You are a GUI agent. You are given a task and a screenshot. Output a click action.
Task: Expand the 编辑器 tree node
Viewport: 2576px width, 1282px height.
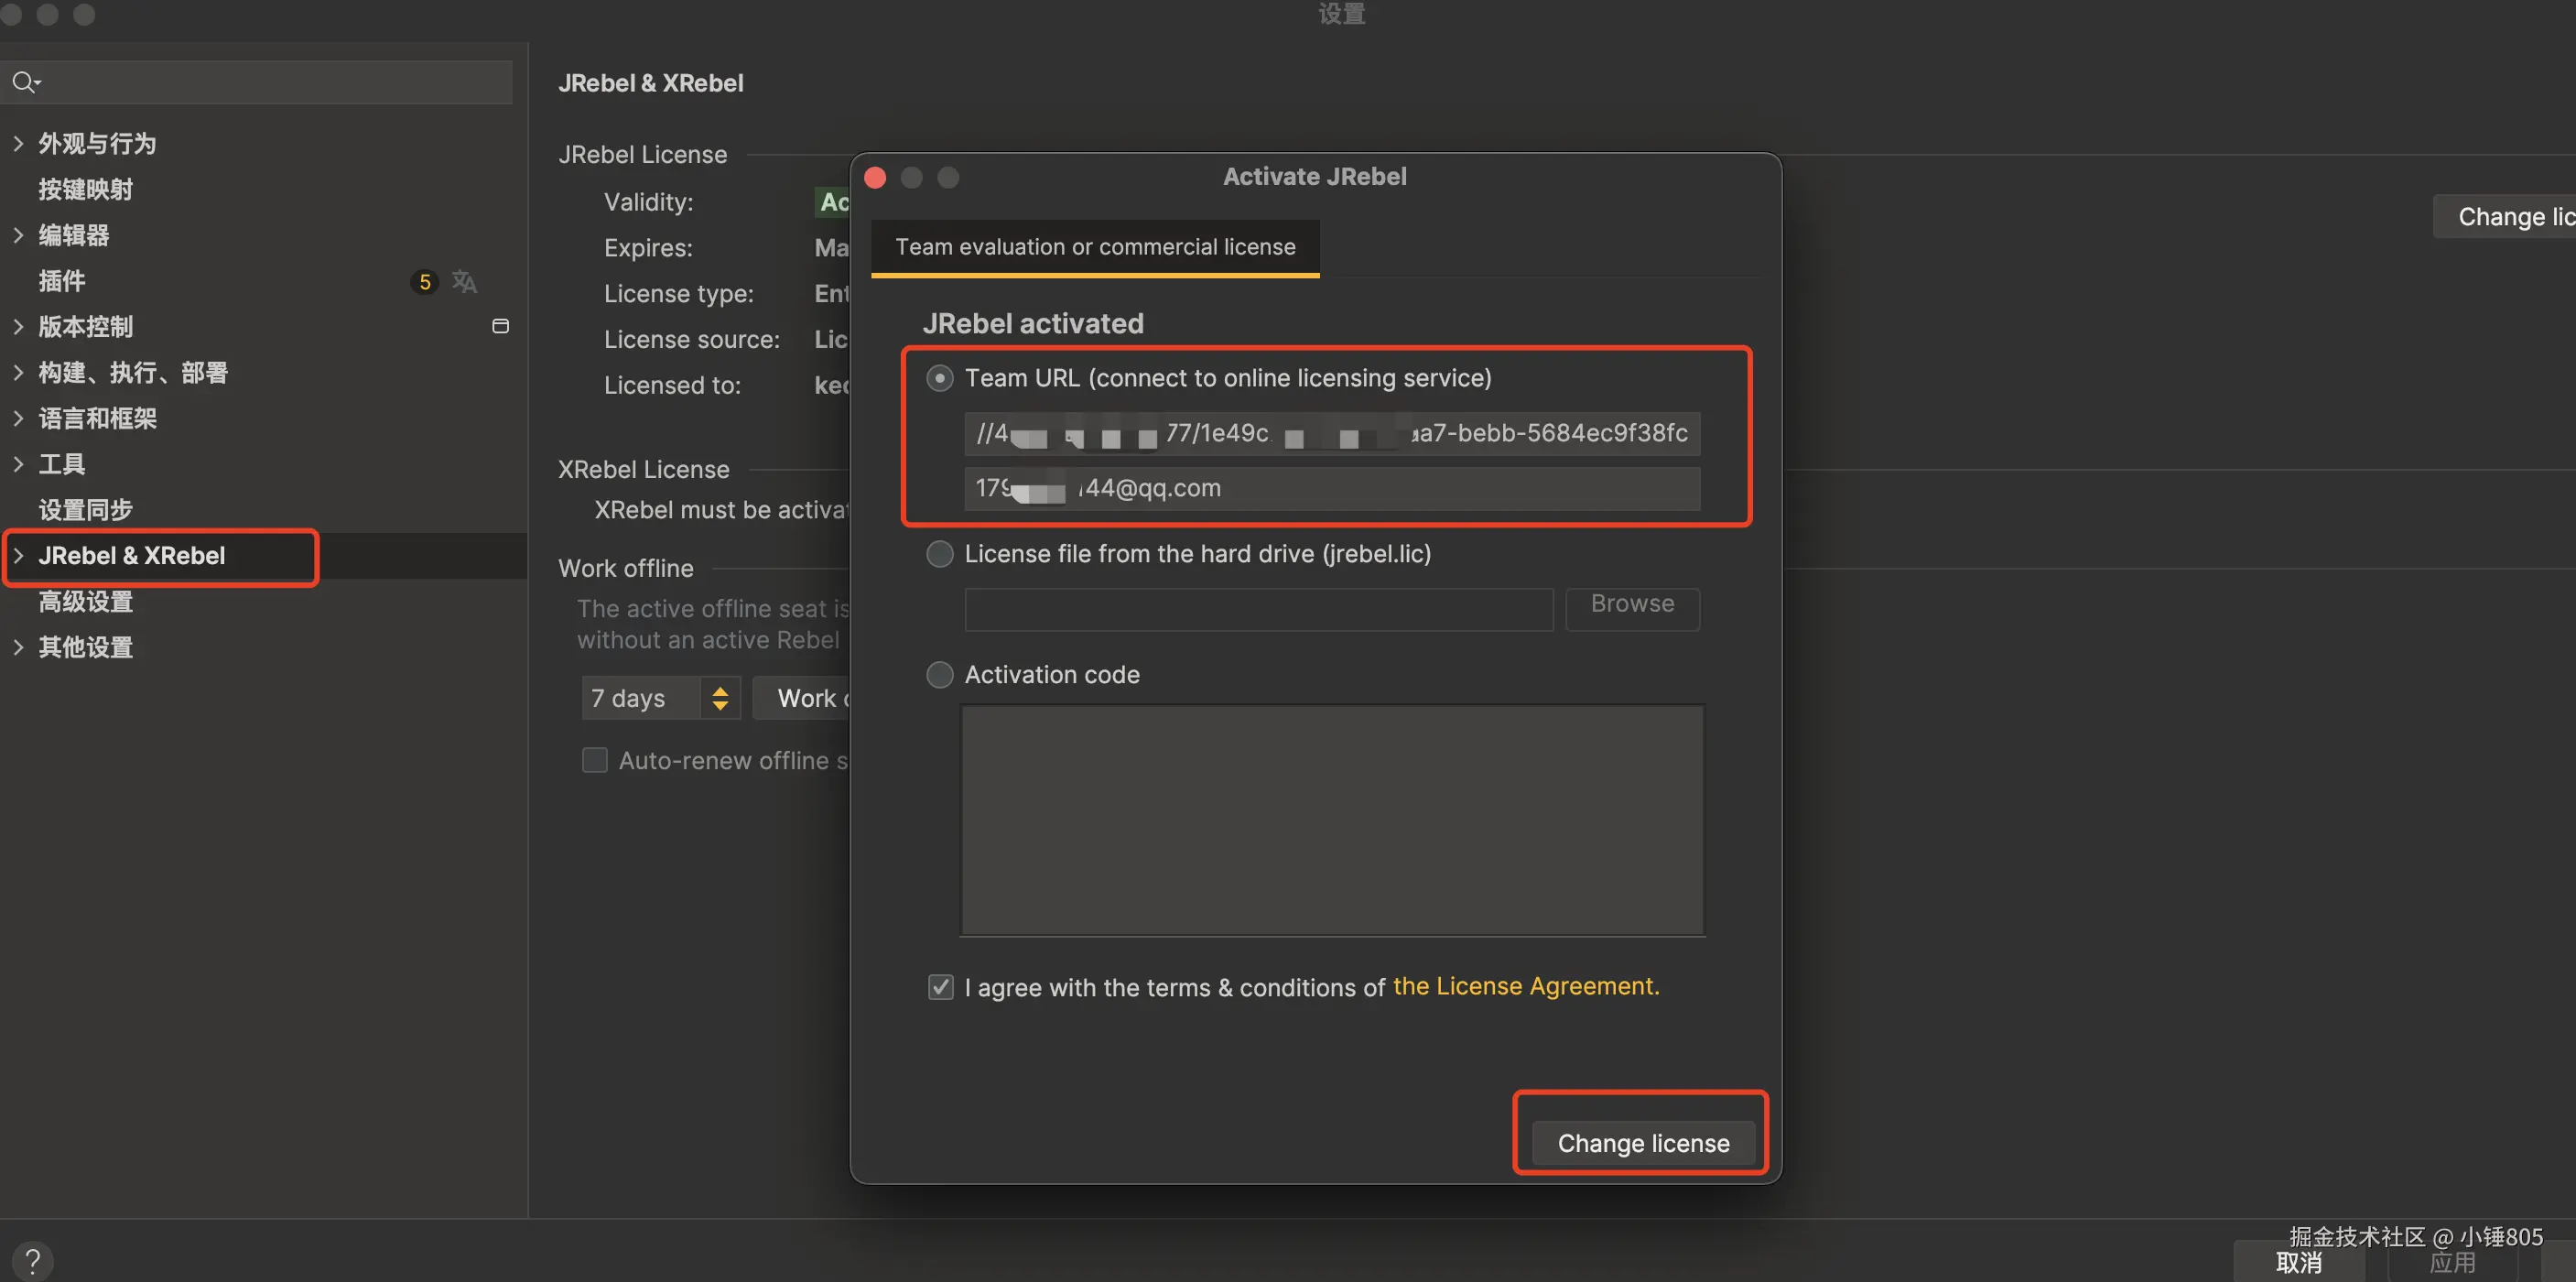click(18, 235)
